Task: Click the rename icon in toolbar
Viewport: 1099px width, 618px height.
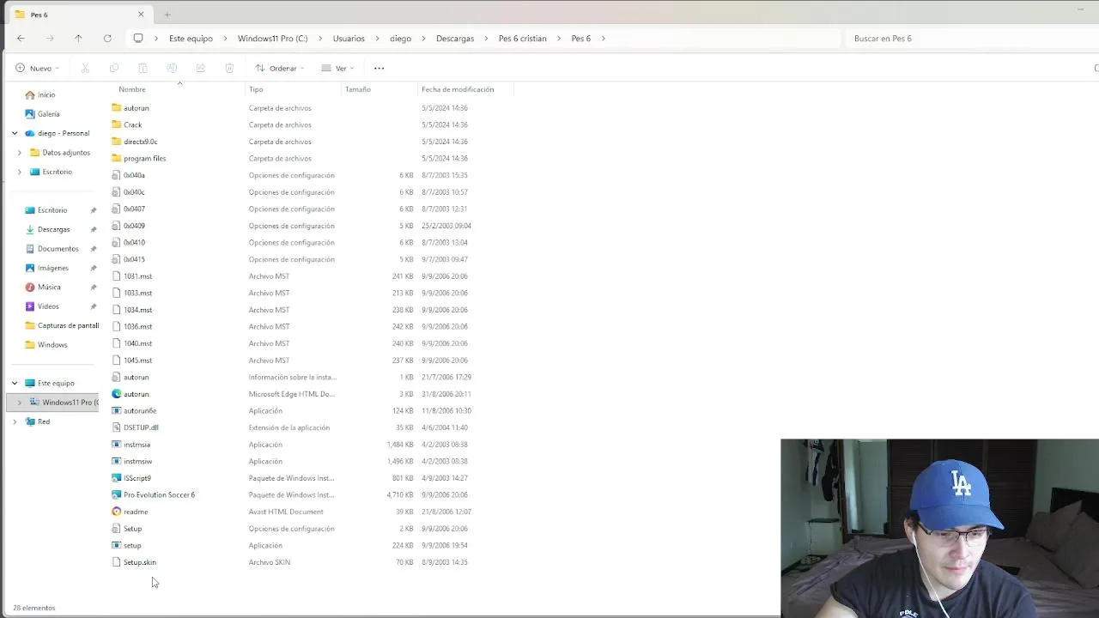Action: 172,68
